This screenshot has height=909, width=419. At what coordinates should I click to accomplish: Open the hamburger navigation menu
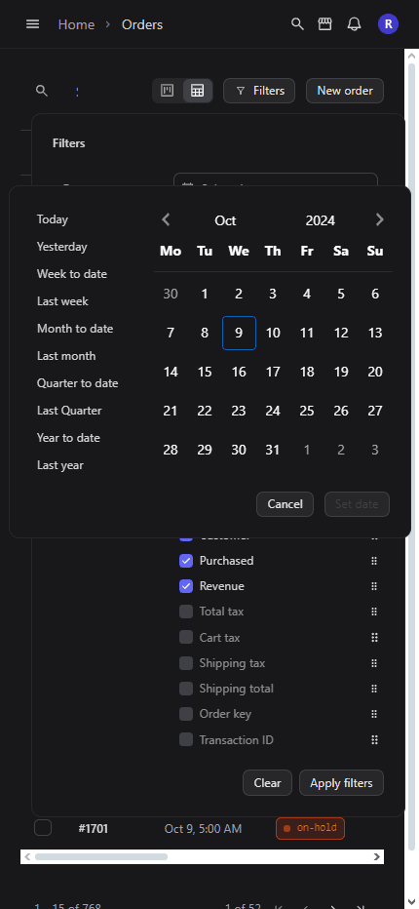[33, 24]
